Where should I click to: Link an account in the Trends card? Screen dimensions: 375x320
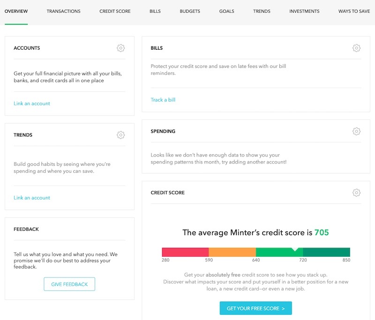(31, 198)
